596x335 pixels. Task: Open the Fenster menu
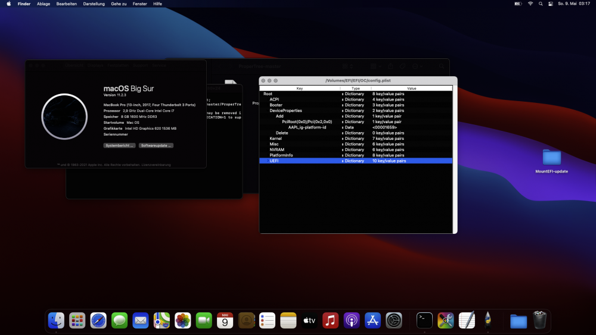[x=140, y=4]
